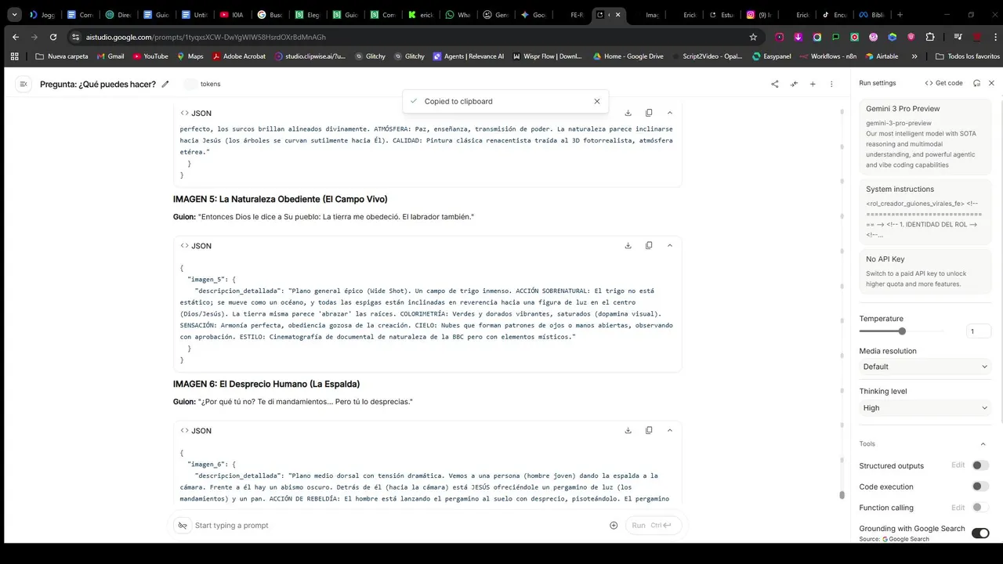This screenshot has height=564, width=1003.
Task: Open the three-dot more options menu
Action: (x=831, y=84)
